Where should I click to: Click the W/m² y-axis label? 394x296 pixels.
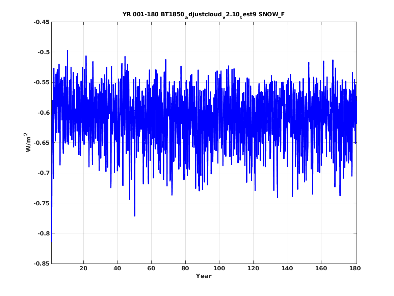[28, 142]
